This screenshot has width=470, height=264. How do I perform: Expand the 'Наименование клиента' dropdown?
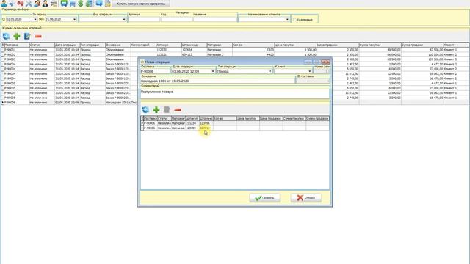point(287,20)
